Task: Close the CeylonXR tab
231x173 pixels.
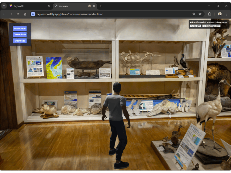Action: tap(49, 6)
